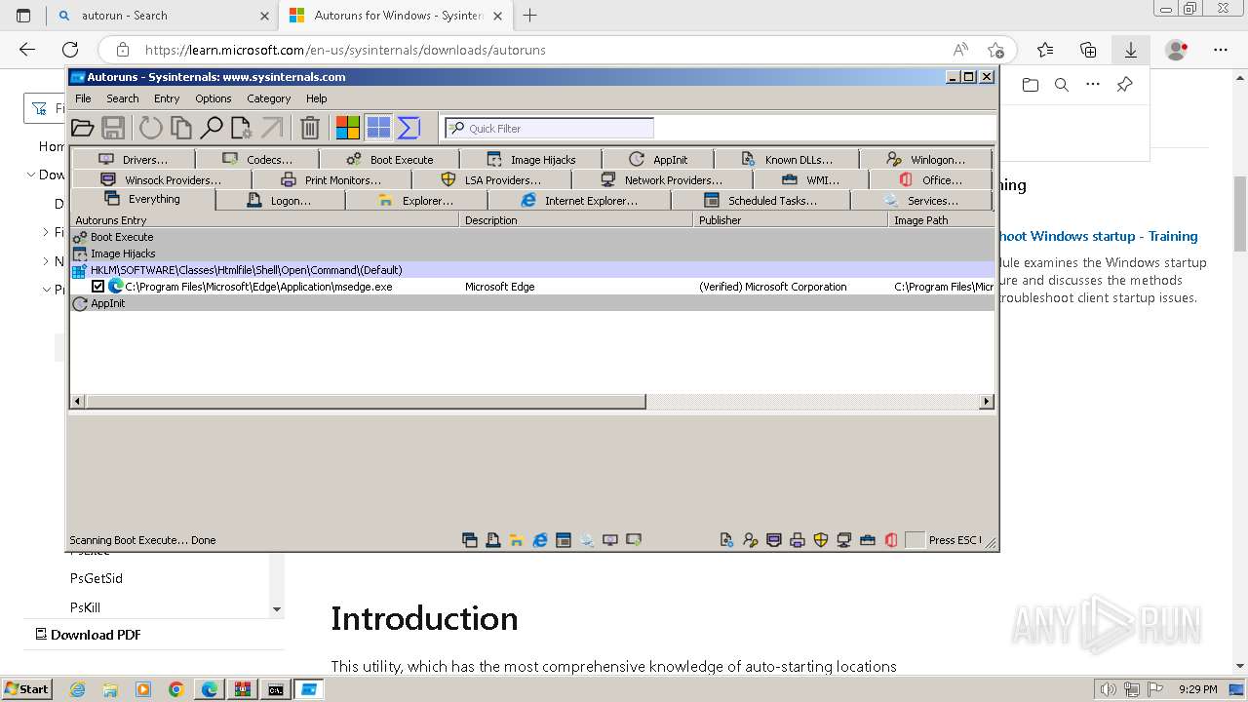Click the LSA Providers shield status icon
Viewport: 1248px width, 702px height.
[820, 540]
